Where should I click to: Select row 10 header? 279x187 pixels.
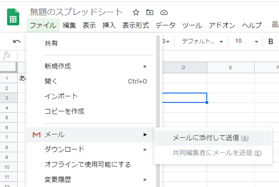(x=8, y=167)
